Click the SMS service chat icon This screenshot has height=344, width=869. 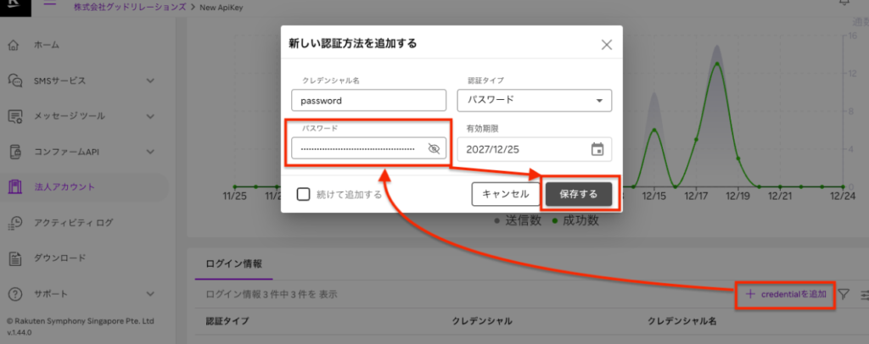click(14, 80)
